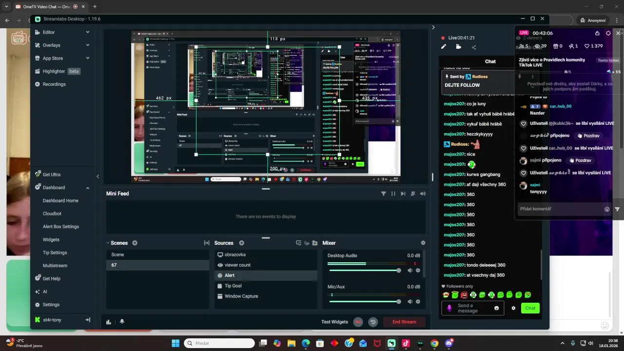Collapse the Dashboard section
The width and height of the screenshot is (624, 351).
(x=88, y=188)
